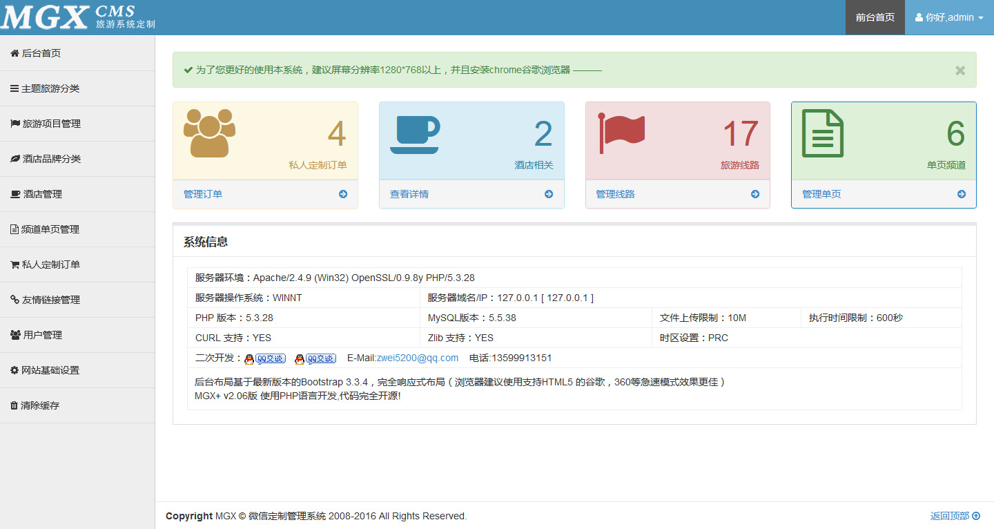Click the MGX CMS logo
The height and width of the screenshot is (529, 994).
[x=77, y=17]
